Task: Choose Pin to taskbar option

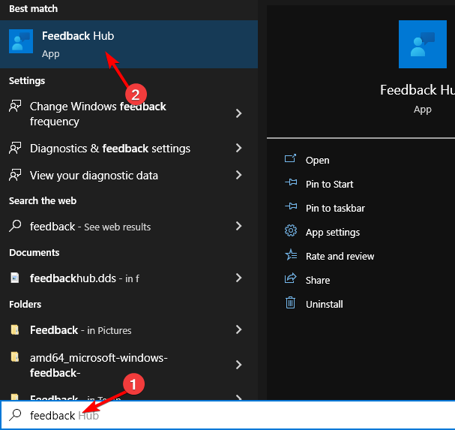Action: (x=335, y=209)
